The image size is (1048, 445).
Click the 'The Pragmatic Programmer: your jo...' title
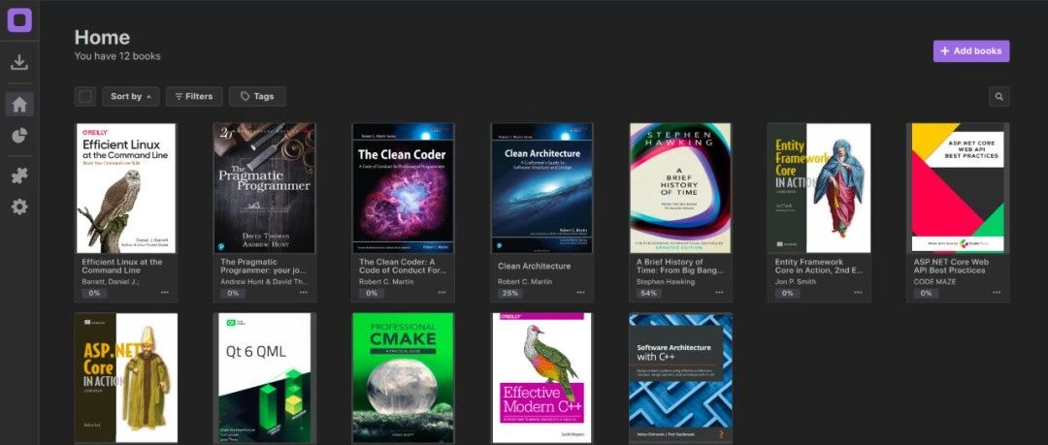263,266
